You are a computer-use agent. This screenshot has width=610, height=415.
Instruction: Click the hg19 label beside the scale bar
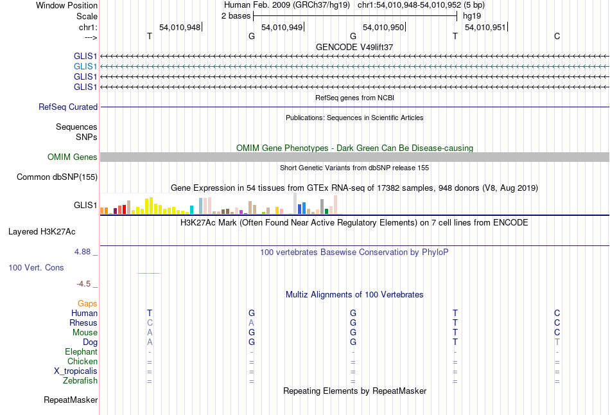coord(472,16)
